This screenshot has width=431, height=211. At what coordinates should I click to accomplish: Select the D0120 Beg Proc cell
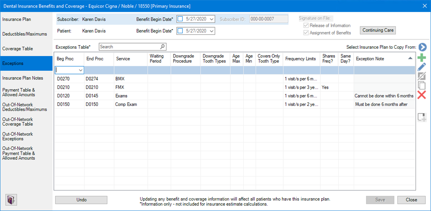(69, 96)
